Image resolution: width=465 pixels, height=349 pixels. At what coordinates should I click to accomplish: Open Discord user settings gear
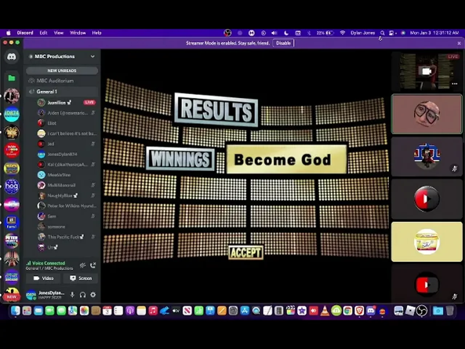93,294
